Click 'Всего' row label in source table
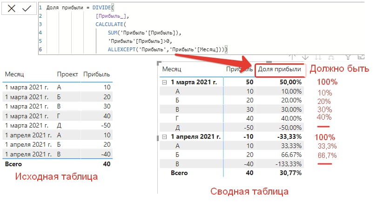The image size is (383, 203). tap(13, 164)
